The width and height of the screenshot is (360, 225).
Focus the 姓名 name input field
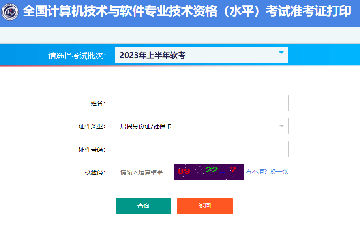tap(202, 103)
